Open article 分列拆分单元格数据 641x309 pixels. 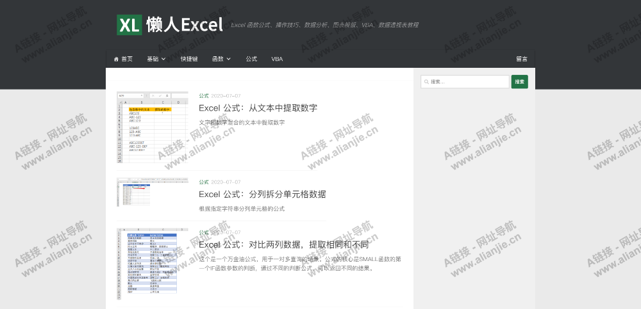(x=262, y=194)
